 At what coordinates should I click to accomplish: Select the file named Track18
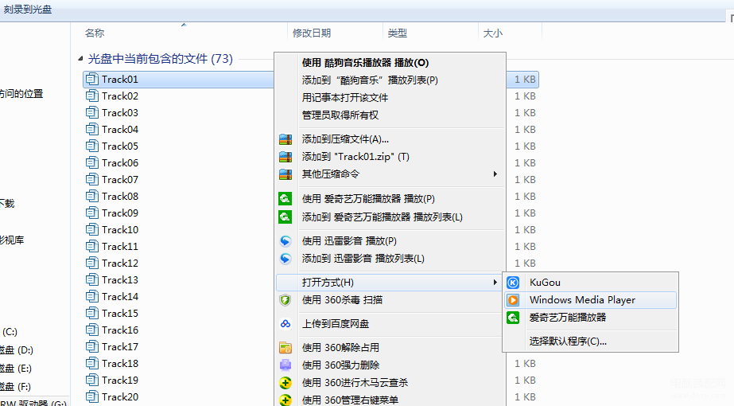pos(120,363)
